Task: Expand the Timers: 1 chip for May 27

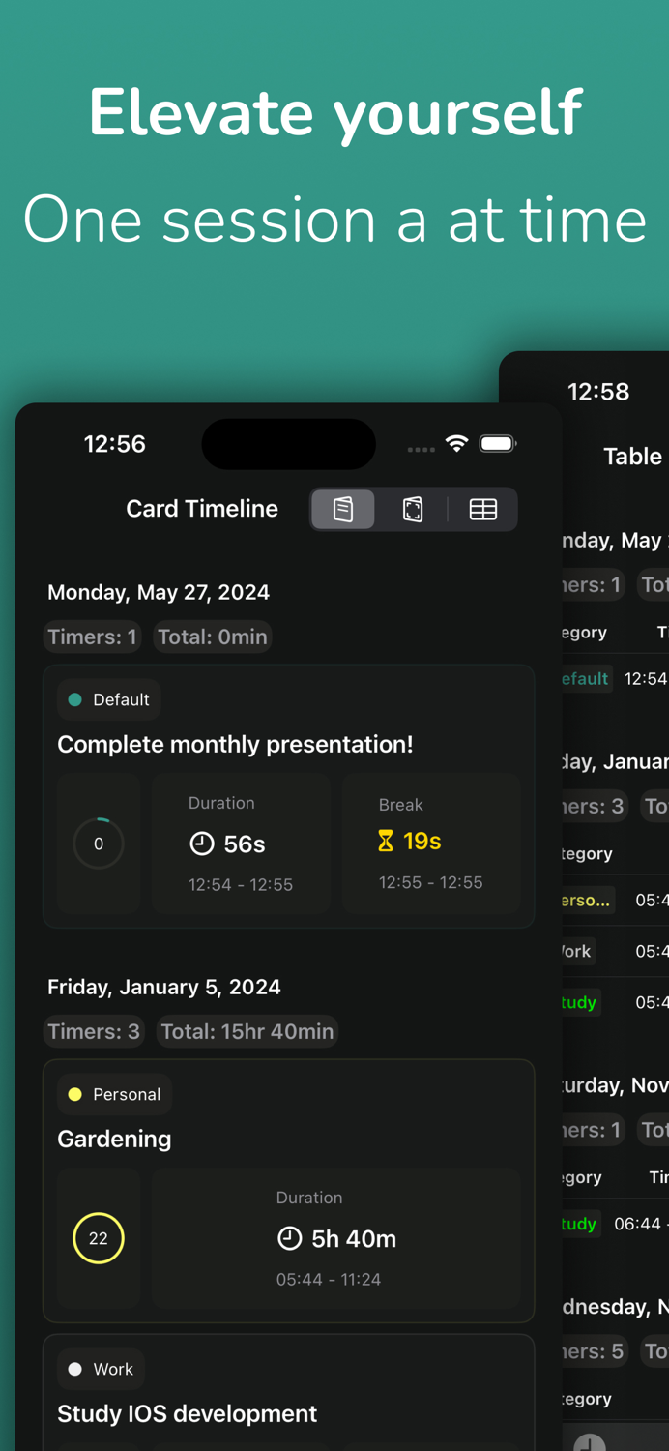Action: point(92,637)
